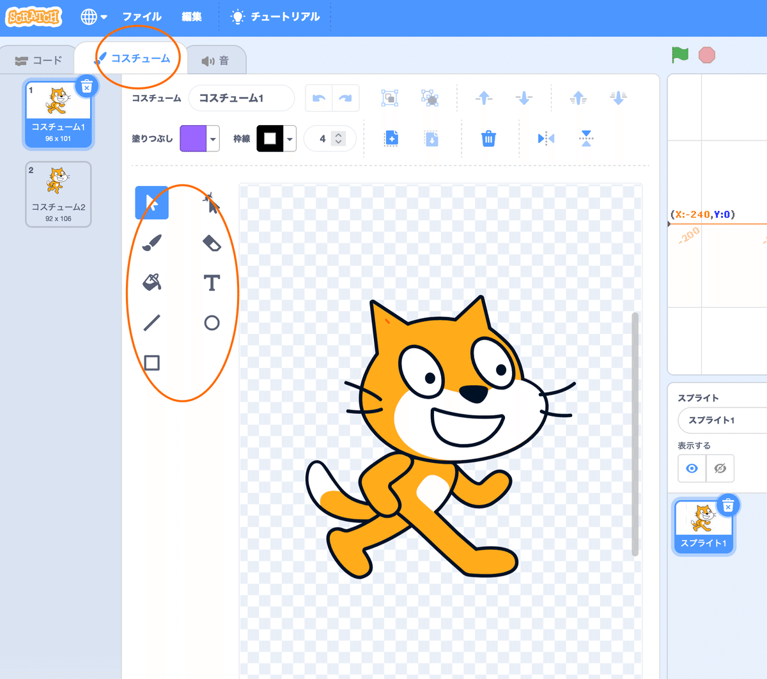The height and width of the screenshot is (679, 767).
Task: Click the Flip horizontal icon
Action: tap(546, 139)
